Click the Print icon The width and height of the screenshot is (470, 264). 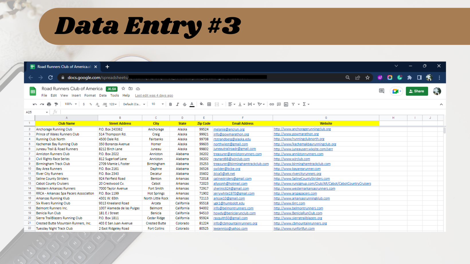tap(49, 104)
